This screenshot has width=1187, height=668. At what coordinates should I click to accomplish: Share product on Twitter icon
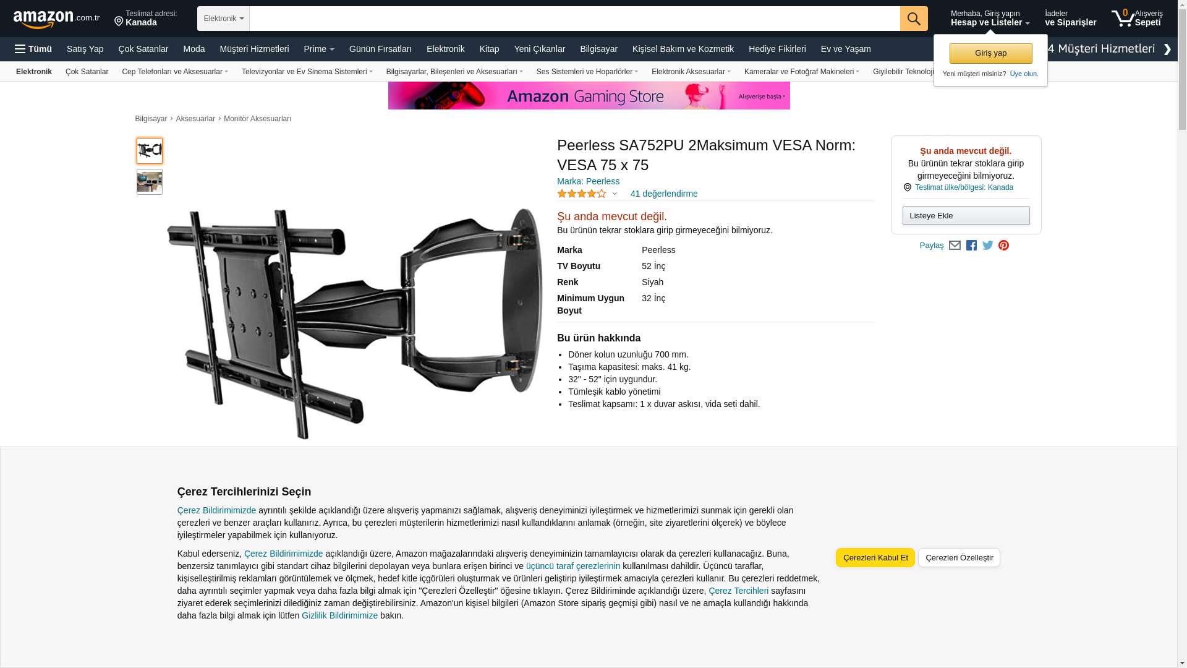(x=988, y=246)
